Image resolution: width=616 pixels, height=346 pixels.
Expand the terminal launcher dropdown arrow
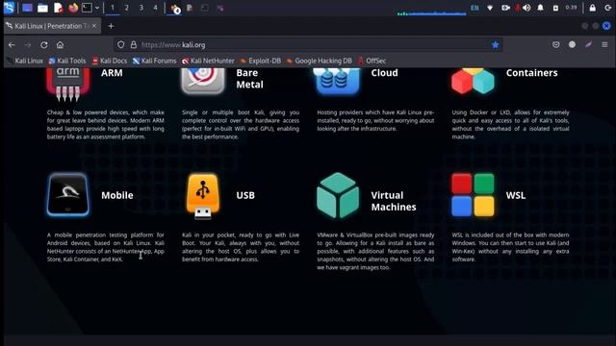[97, 8]
